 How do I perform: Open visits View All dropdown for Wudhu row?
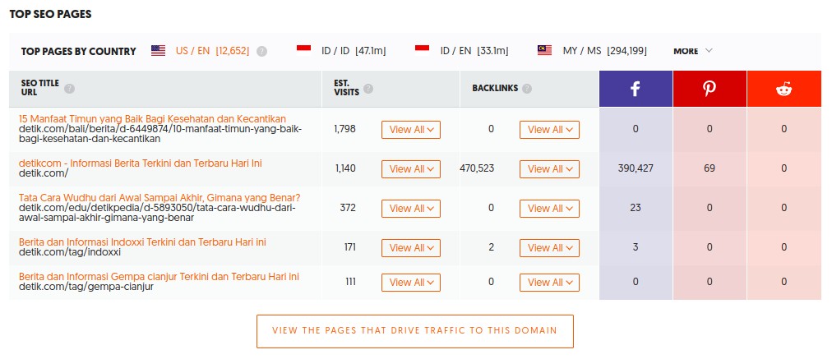tap(411, 209)
